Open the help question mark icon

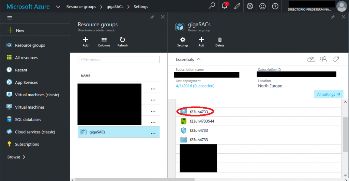click(275, 6)
